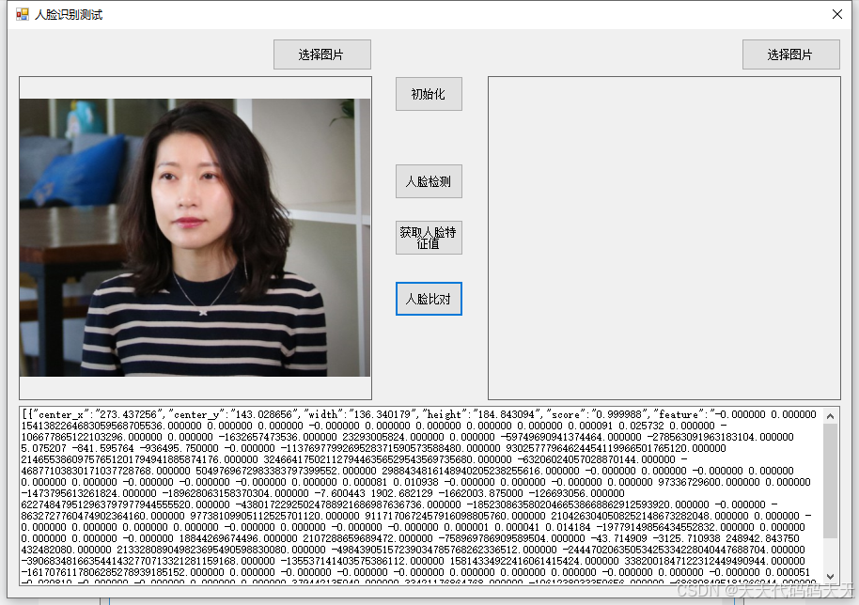Click the empty right picture box
The height and width of the screenshot is (605, 859).
[x=664, y=238]
